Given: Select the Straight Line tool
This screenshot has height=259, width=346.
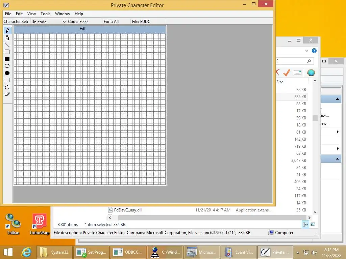Looking at the screenshot, I should tap(7, 45).
